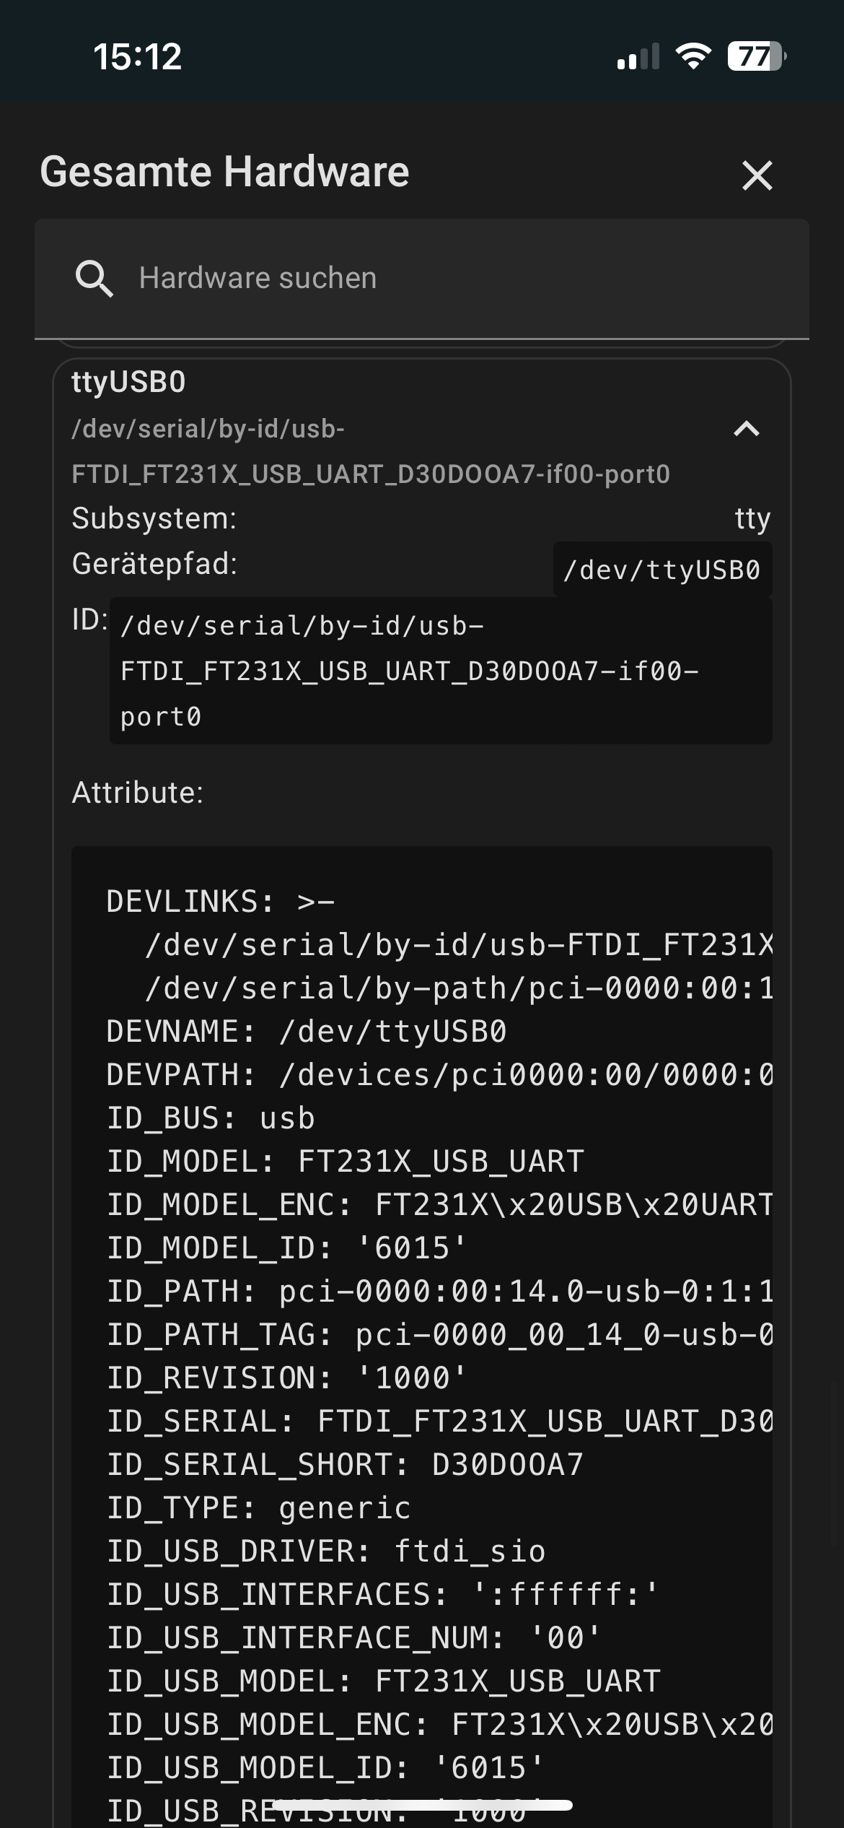Tap the Wi-Fi status icon
The height and width of the screenshot is (1828, 844).
point(693,56)
